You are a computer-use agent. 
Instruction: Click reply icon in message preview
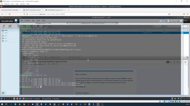tap(174, 62)
